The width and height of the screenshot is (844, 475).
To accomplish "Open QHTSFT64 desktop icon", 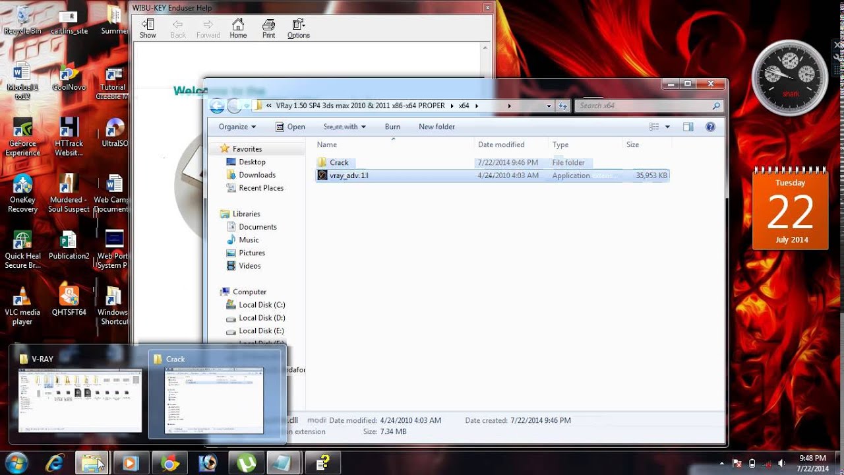I will click(69, 301).
